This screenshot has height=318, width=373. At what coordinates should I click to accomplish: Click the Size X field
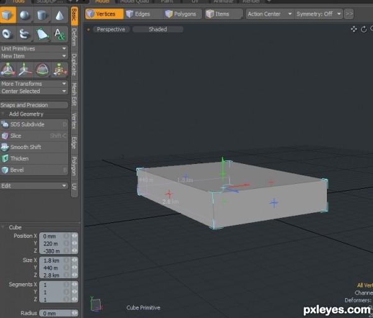tap(55, 260)
